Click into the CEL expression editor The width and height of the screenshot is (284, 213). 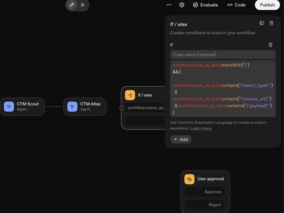pos(223,89)
